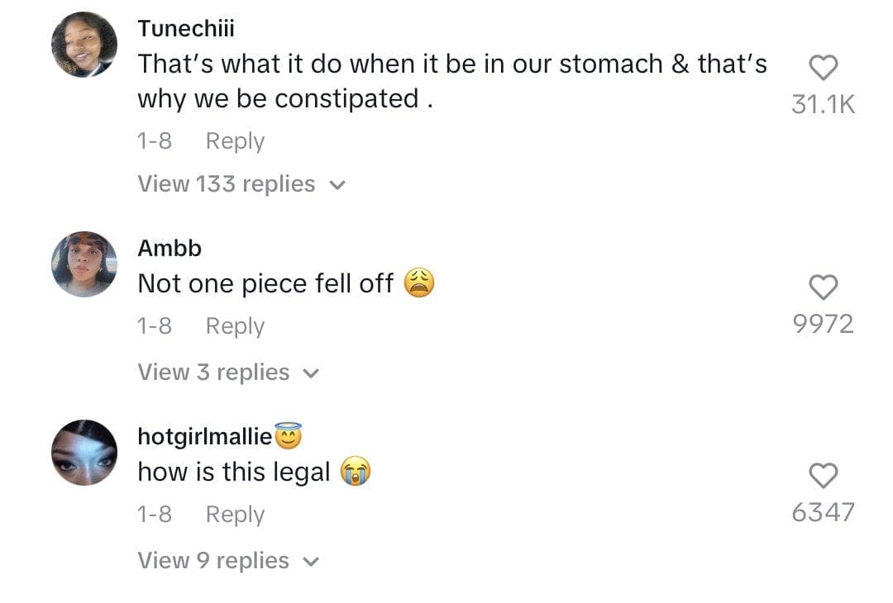
Task: Click the 9972 like count
Action: [x=823, y=324]
